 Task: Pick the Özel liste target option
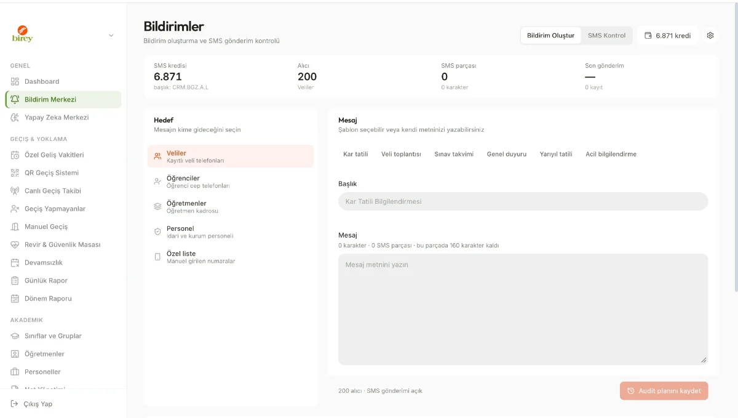tap(231, 257)
